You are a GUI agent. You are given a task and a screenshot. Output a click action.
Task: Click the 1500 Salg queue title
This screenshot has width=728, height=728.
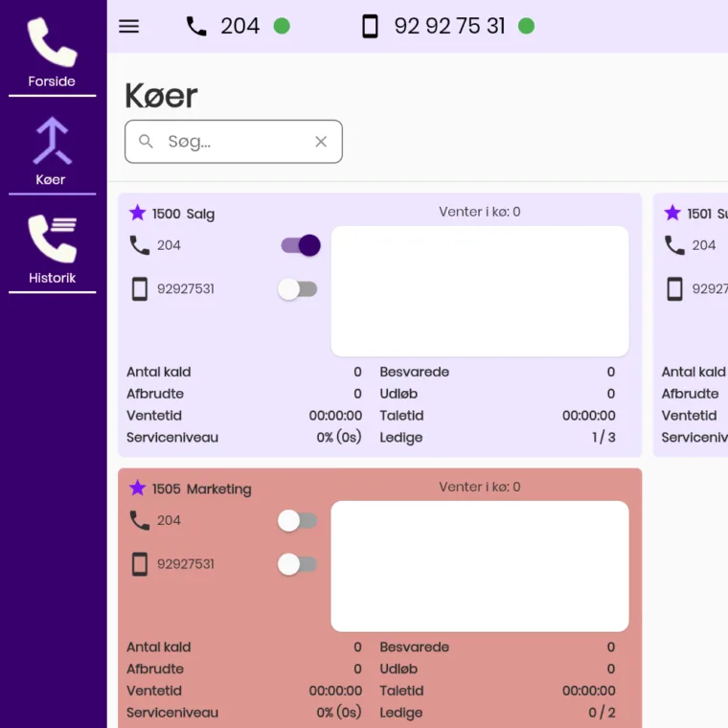[183, 214]
